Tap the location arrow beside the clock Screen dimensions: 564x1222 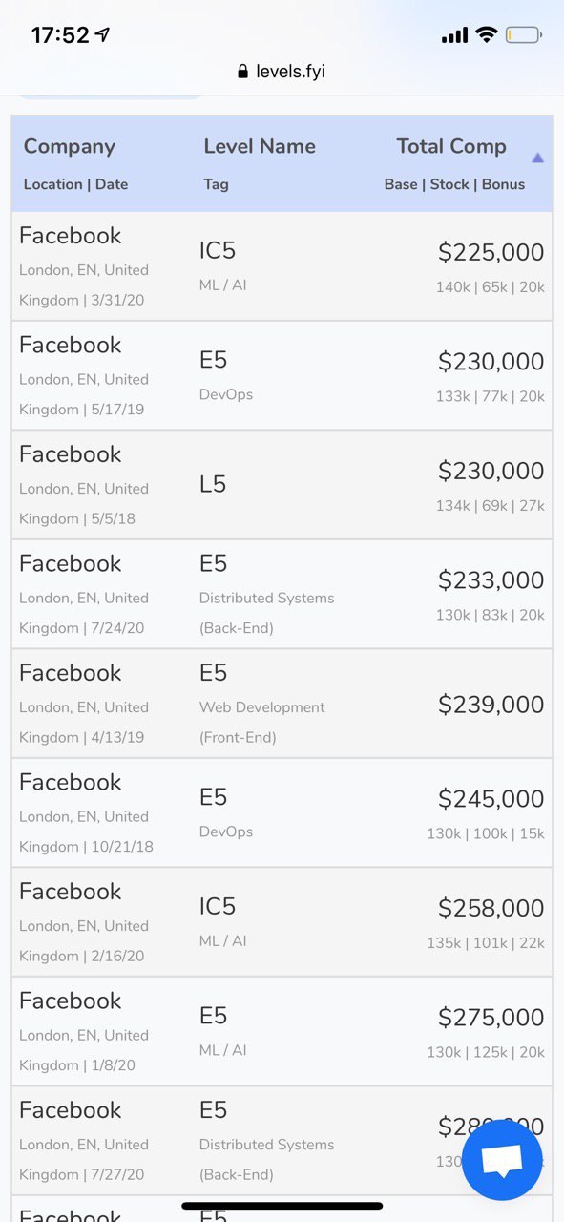[102, 35]
